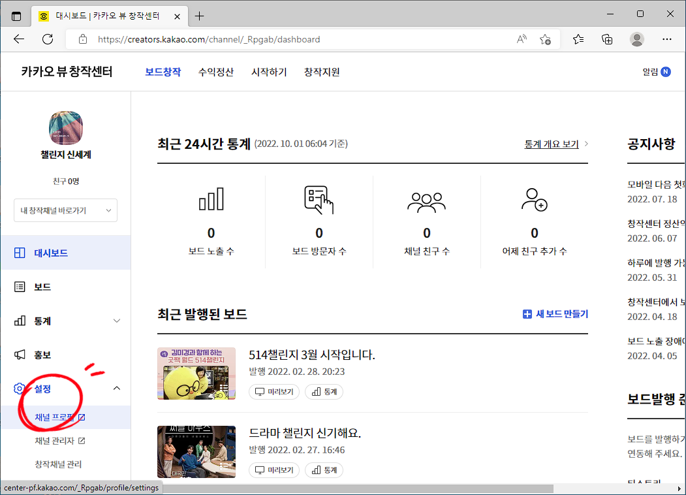Open 창작채널 관리 settings item

pyautogui.click(x=58, y=464)
